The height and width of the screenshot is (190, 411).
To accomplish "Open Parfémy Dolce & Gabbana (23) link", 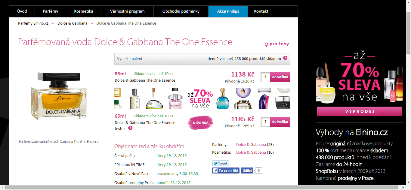I will tap(251, 144).
